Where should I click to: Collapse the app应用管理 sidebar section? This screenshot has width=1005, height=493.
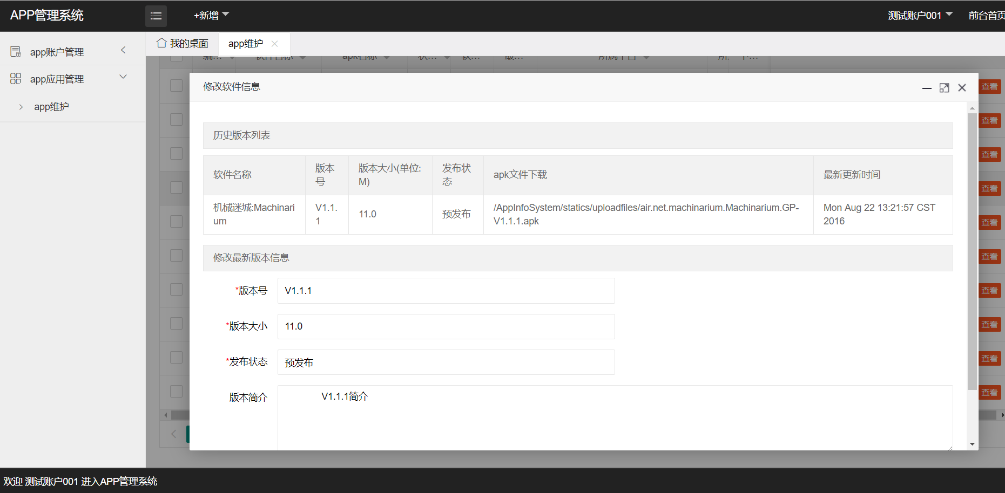click(x=123, y=77)
